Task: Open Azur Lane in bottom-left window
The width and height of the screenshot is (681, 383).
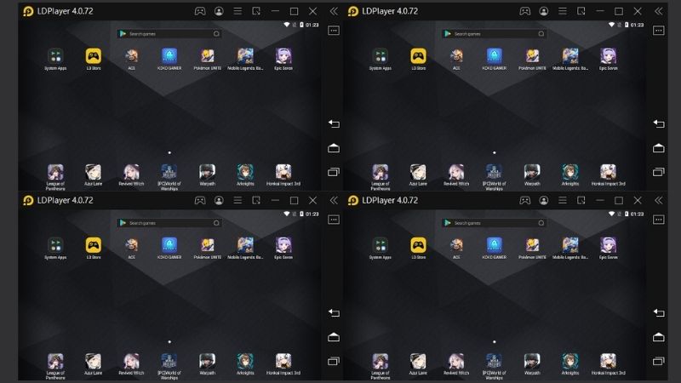Action: (94, 361)
